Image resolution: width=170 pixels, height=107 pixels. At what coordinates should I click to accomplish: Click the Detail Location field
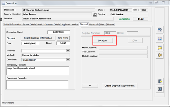(123, 56)
